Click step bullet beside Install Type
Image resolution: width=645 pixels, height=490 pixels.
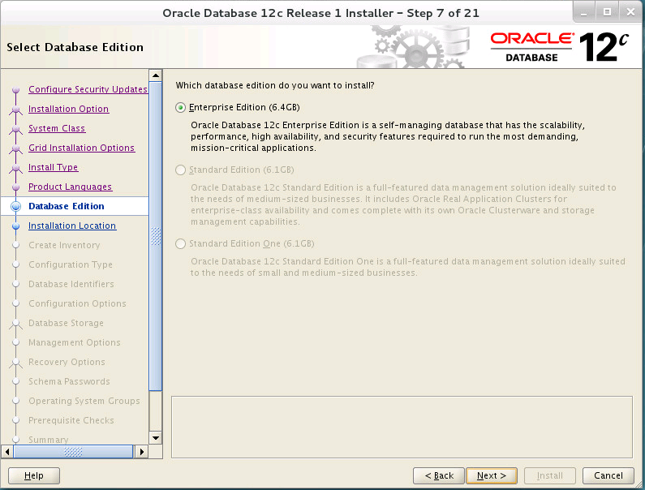[x=15, y=168]
